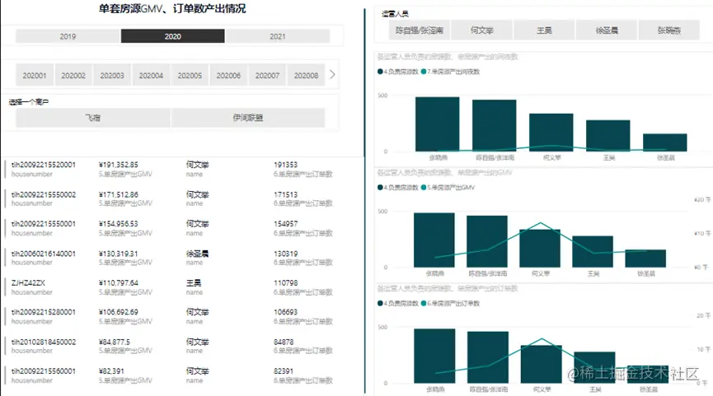Select house number tih20092215560001
Viewport: 713px width, 396px height.
44,371
